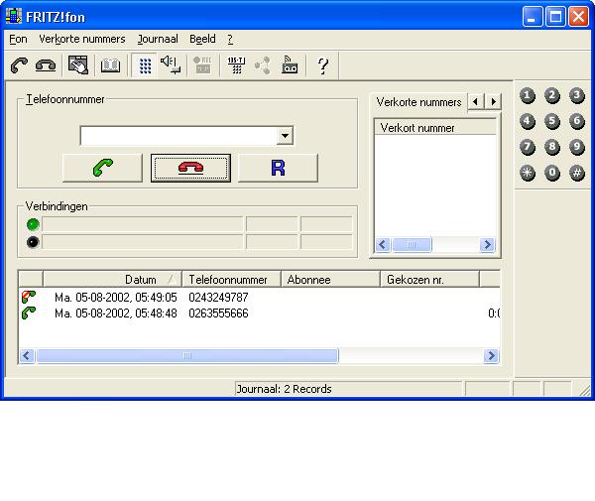This screenshot has height=501, width=595.
Task: Click keypad digit 0
Action: click(x=552, y=173)
